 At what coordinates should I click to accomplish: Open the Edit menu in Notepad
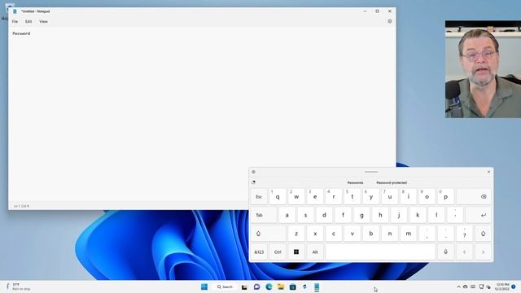pos(28,21)
